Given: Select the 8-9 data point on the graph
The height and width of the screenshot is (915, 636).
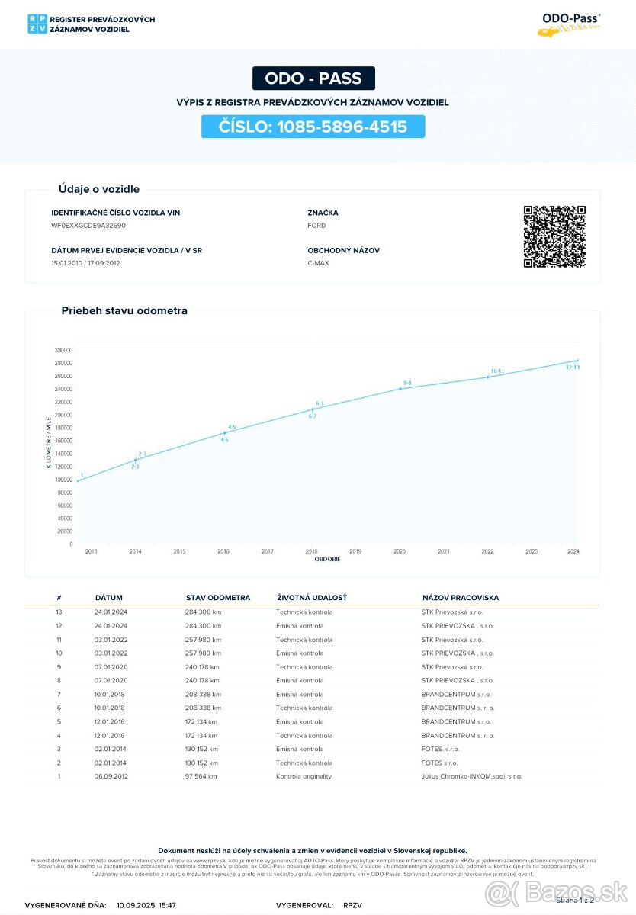Looking at the screenshot, I should [400, 389].
